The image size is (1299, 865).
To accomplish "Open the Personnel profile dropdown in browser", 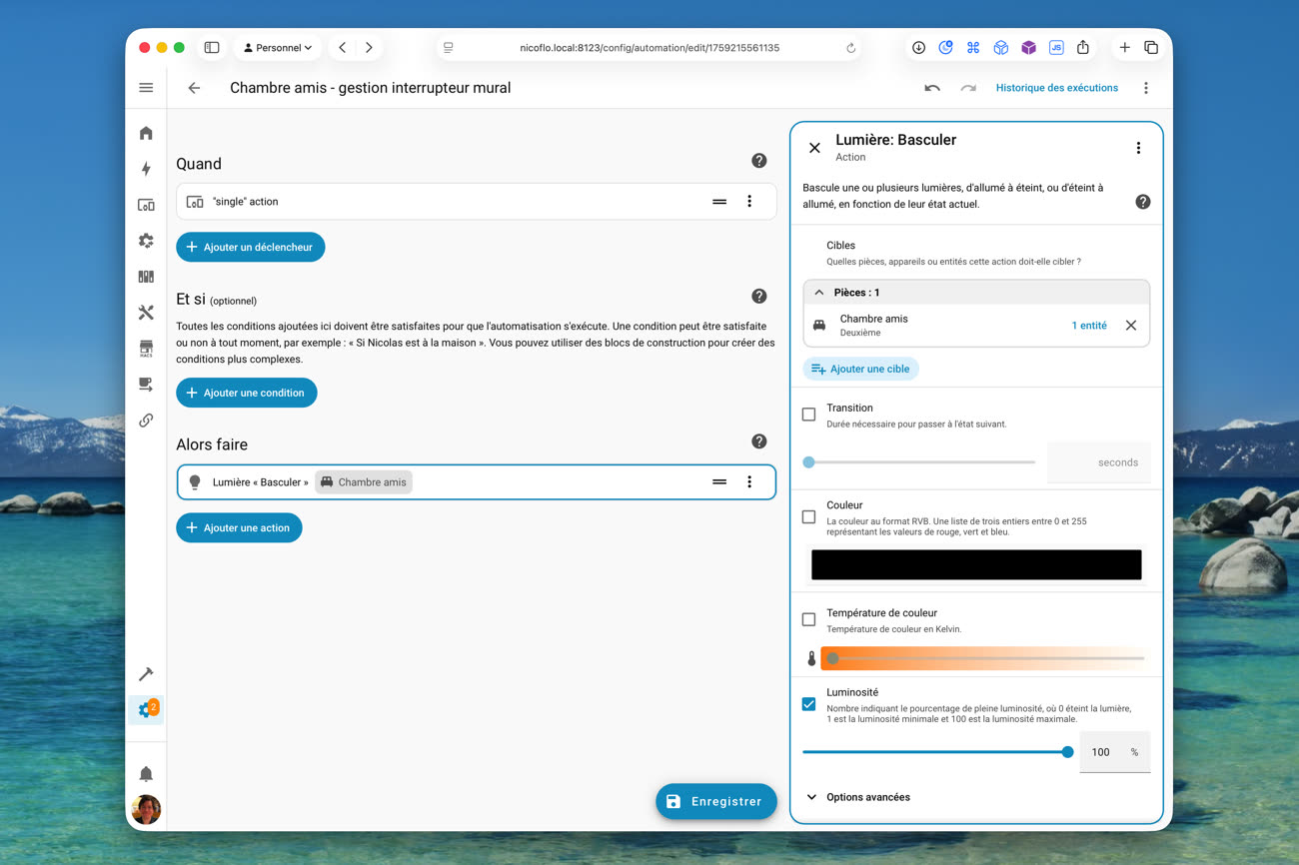I will click(278, 48).
